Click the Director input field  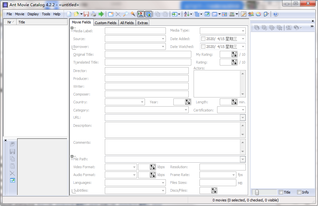coord(147,70)
